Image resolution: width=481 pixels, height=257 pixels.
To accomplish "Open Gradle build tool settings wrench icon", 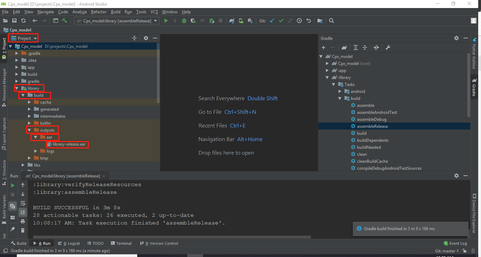I will [388, 47].
